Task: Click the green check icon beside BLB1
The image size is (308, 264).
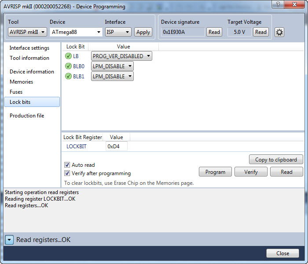Action: coord(68,76)
